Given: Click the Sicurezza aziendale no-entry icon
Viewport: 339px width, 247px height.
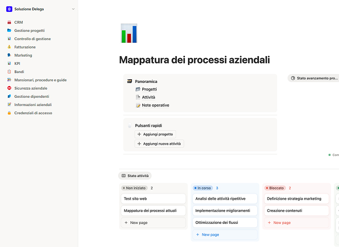Looking at the screenshot, I should click(9, 88).
